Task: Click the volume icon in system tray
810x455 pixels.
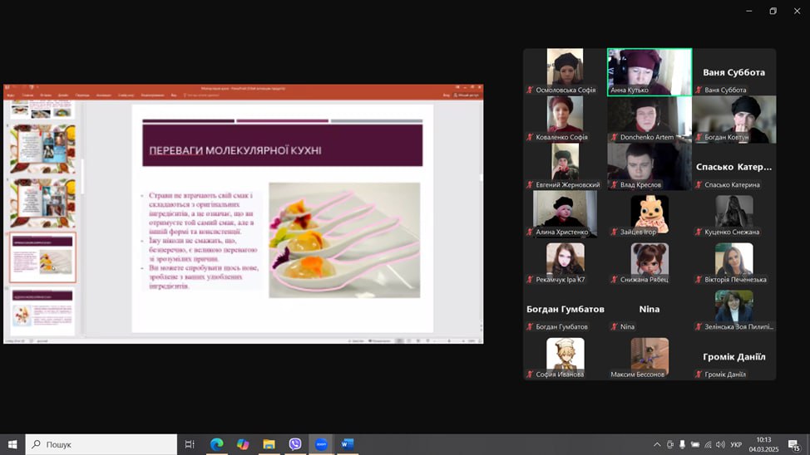Action: tap(720, 444)
